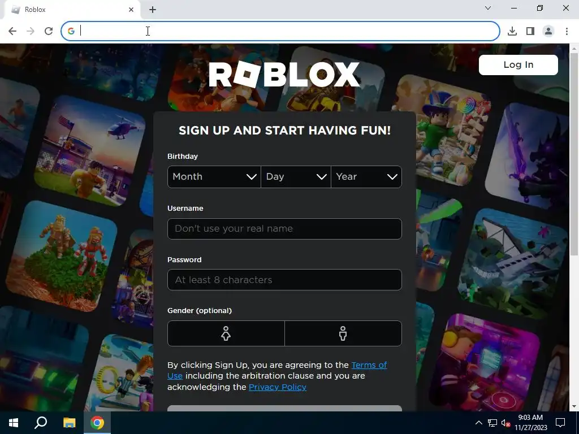Open the Year birthday dropdown
Image resolution: width=579 pixels, height=434 pixels.
point(366,177)
